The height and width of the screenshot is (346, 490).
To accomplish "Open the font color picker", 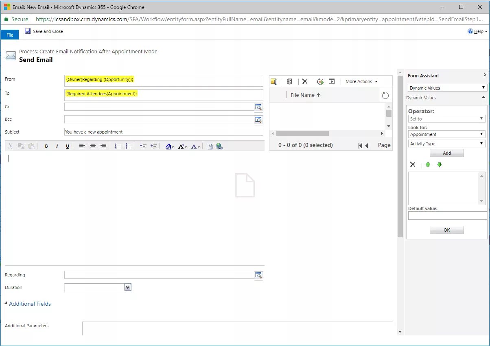I will pyautogui.click(x=196, y=147).
